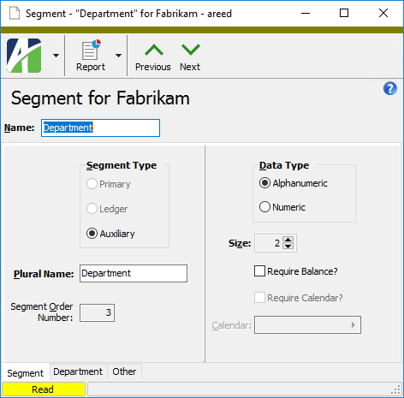
Task: Expand the dropdown arrow next to Report
Action: tap(118, 56)
